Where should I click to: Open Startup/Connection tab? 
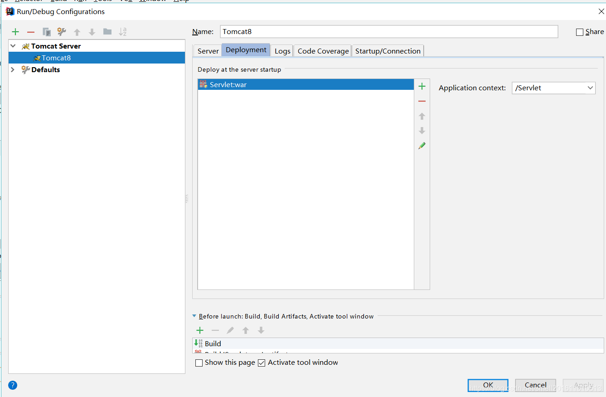(388, 51)
